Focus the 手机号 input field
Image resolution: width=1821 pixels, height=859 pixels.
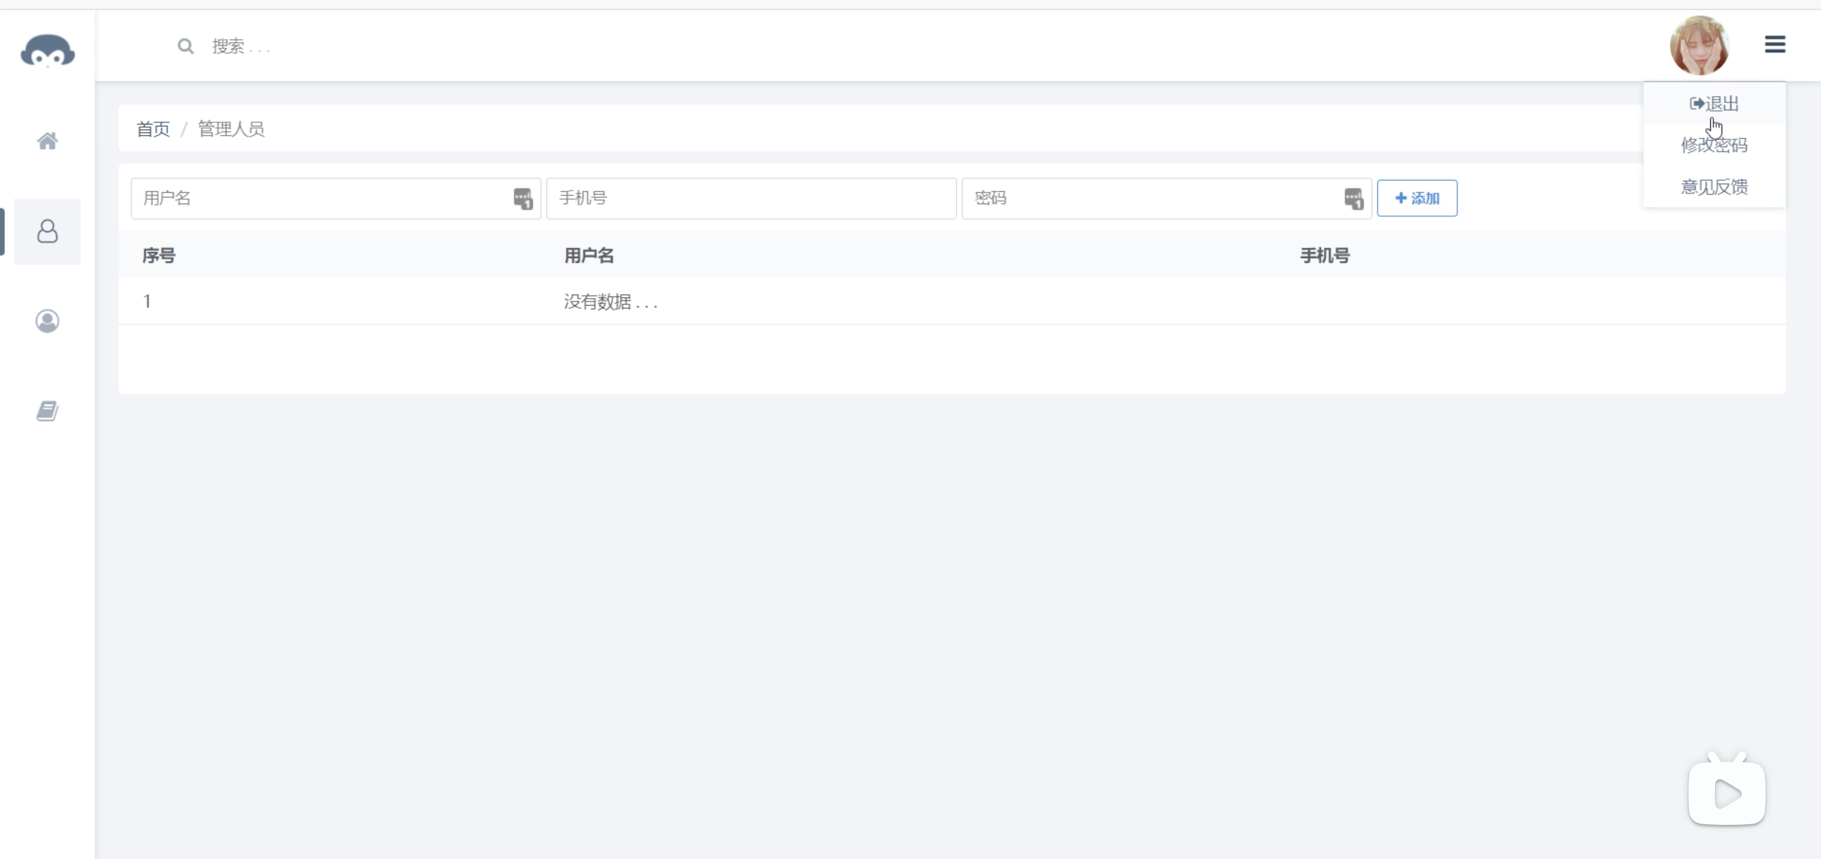(x=750, y=198)
